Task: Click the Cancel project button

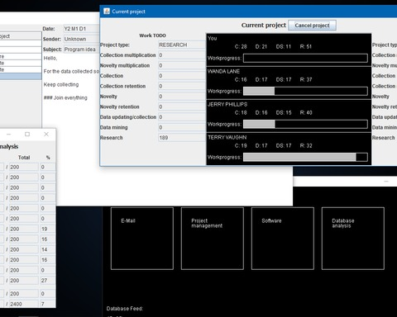Action: tap(312, 26)
